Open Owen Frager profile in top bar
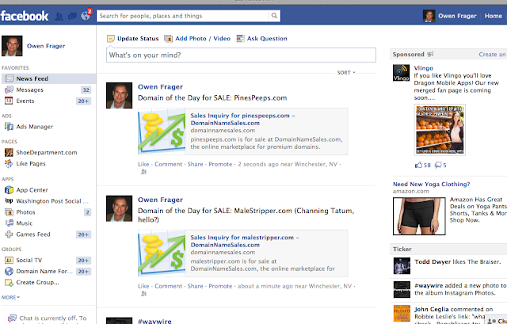 point(450,16)
